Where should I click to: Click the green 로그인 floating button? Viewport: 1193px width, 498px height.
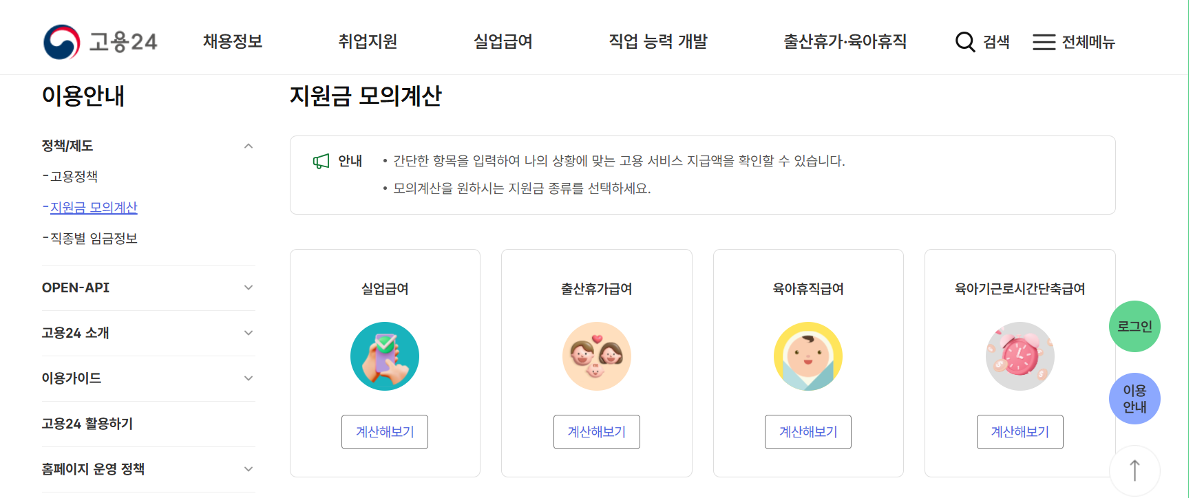click(x=1134, y=325)
